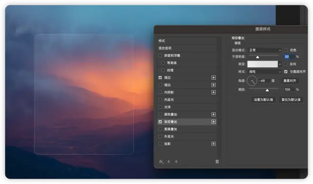Open the fx effects menu icon
Screen dimensions: 313x184
click(161, 162)
